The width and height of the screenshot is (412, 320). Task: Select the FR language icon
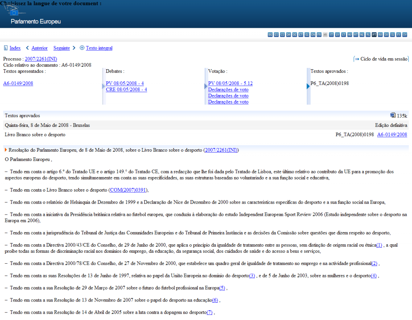[319, 35]
